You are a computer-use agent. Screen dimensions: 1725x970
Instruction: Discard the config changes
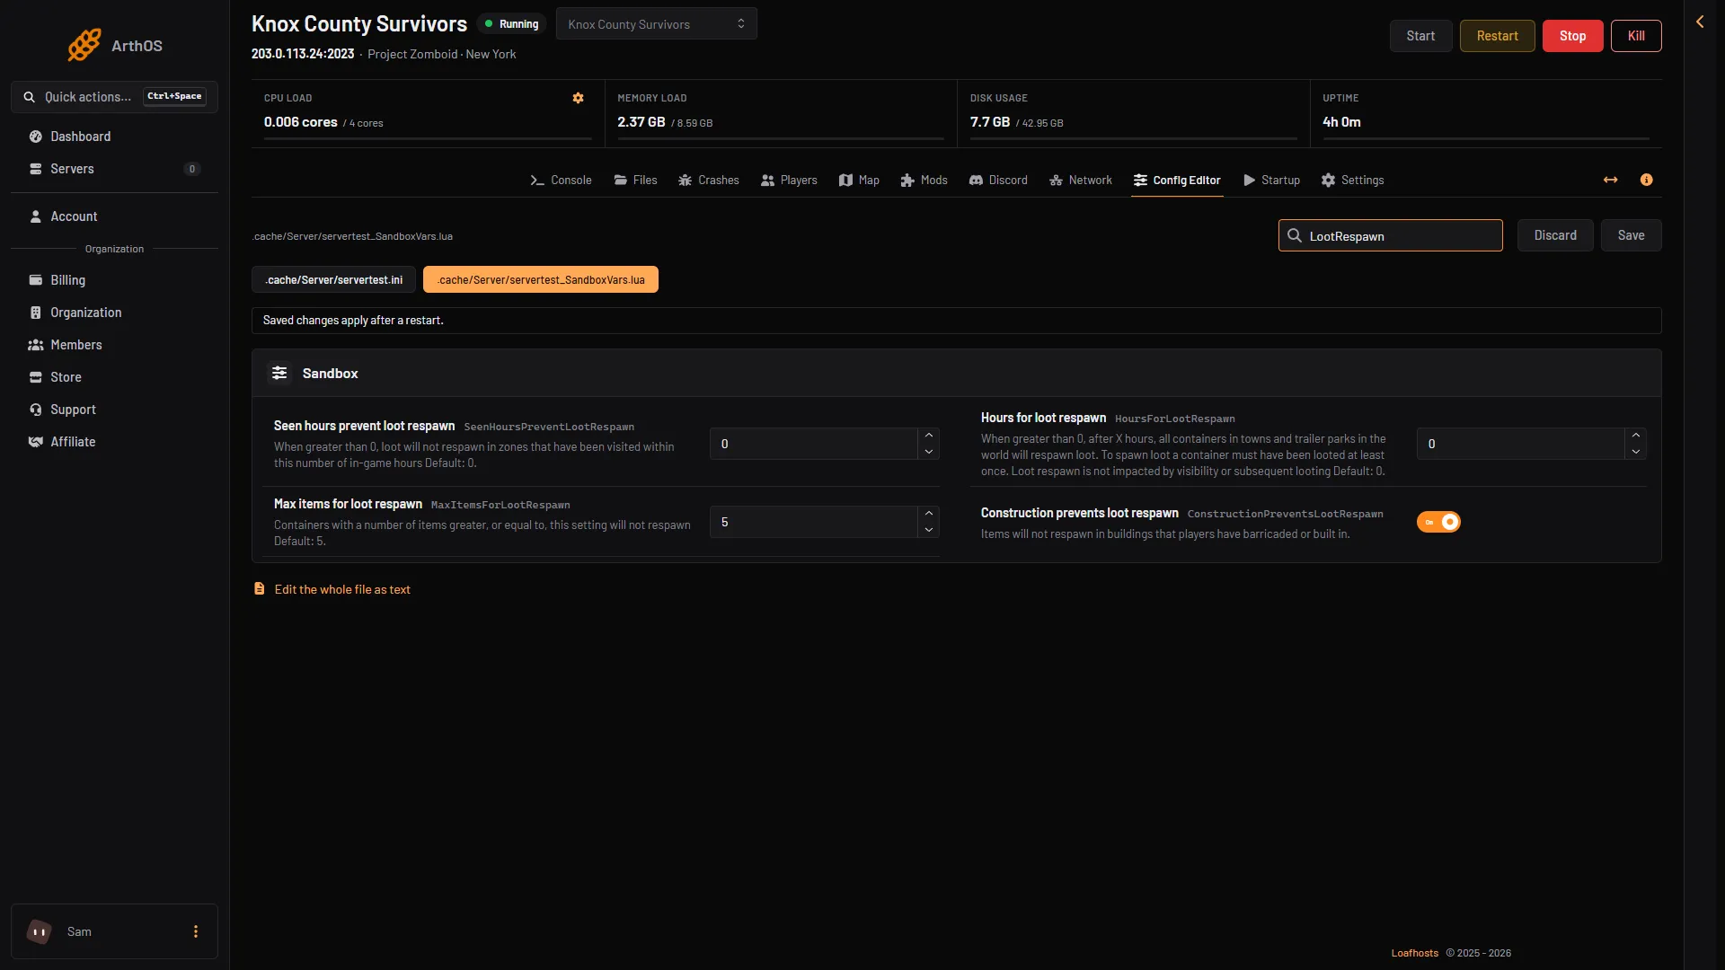click(x=1555, y=235)
